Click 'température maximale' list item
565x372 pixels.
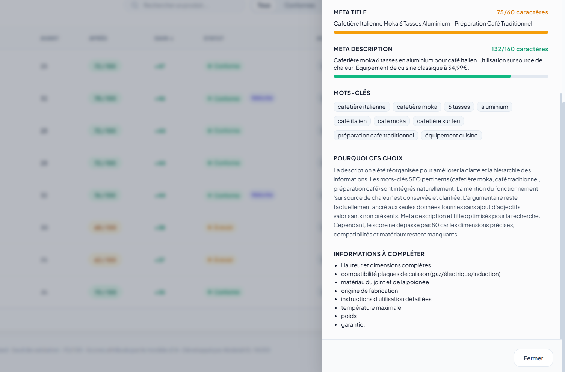pyautogui.click(x=371, y=308)
